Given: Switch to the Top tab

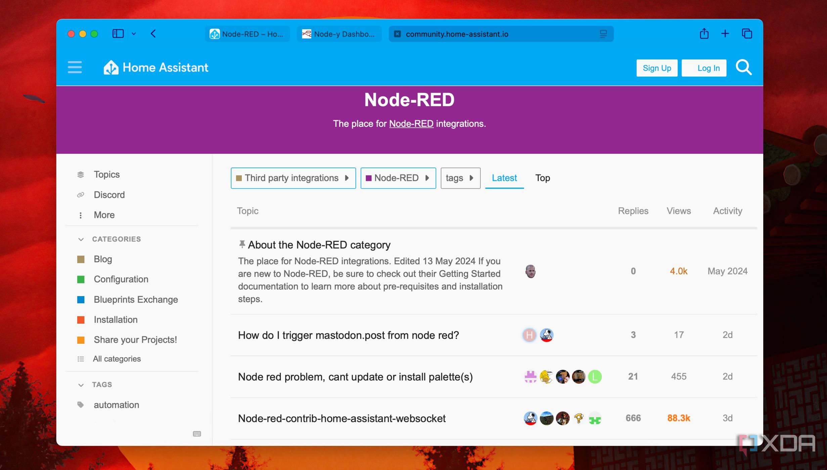Looking at the screenshot, I should [542, 178].
